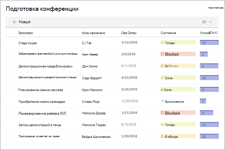The height and width of the screenshot is (150, 225).
Task: Click effort bar showing 18 days
Action: (x=210, y=78)
